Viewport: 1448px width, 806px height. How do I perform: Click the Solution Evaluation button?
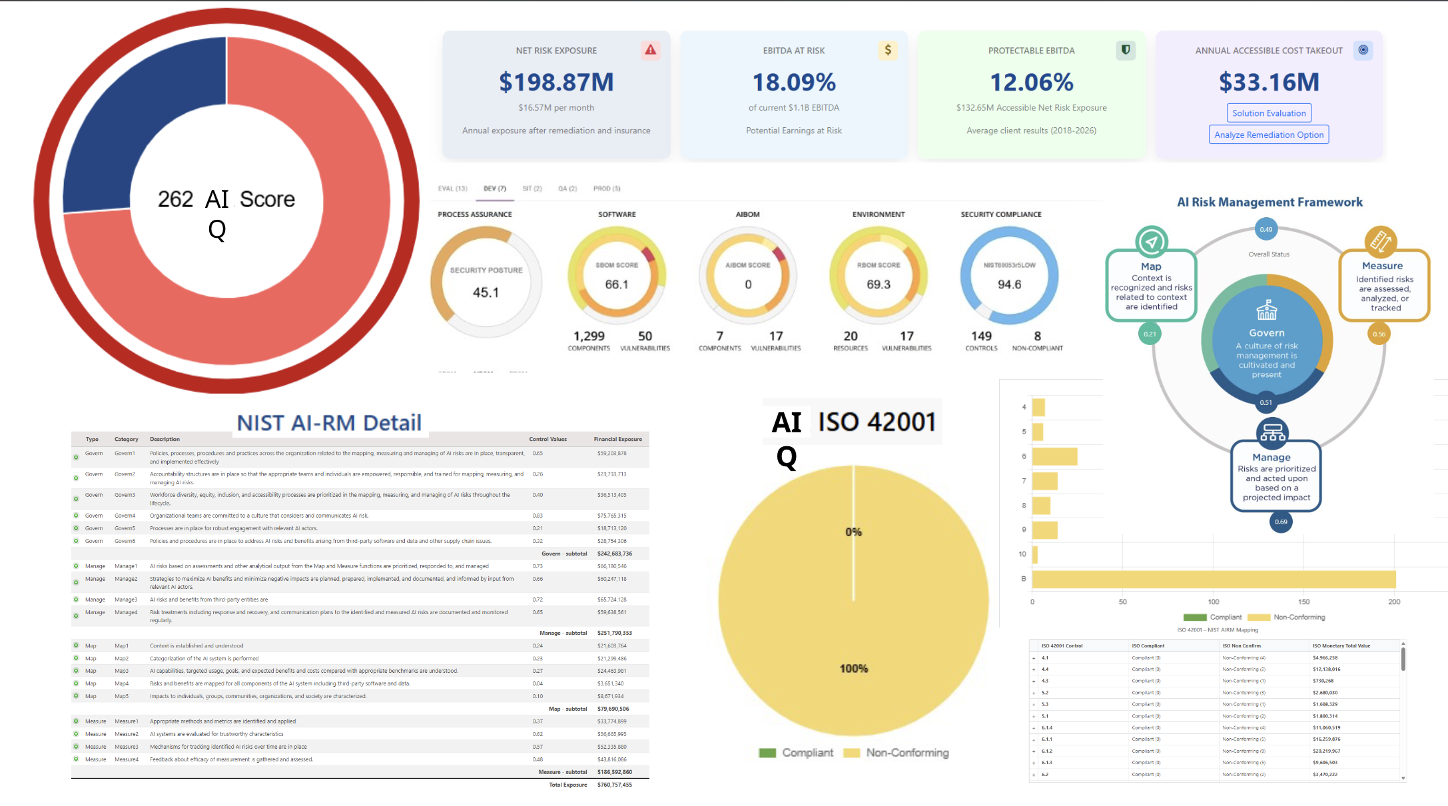click(x=1268, y=113)
